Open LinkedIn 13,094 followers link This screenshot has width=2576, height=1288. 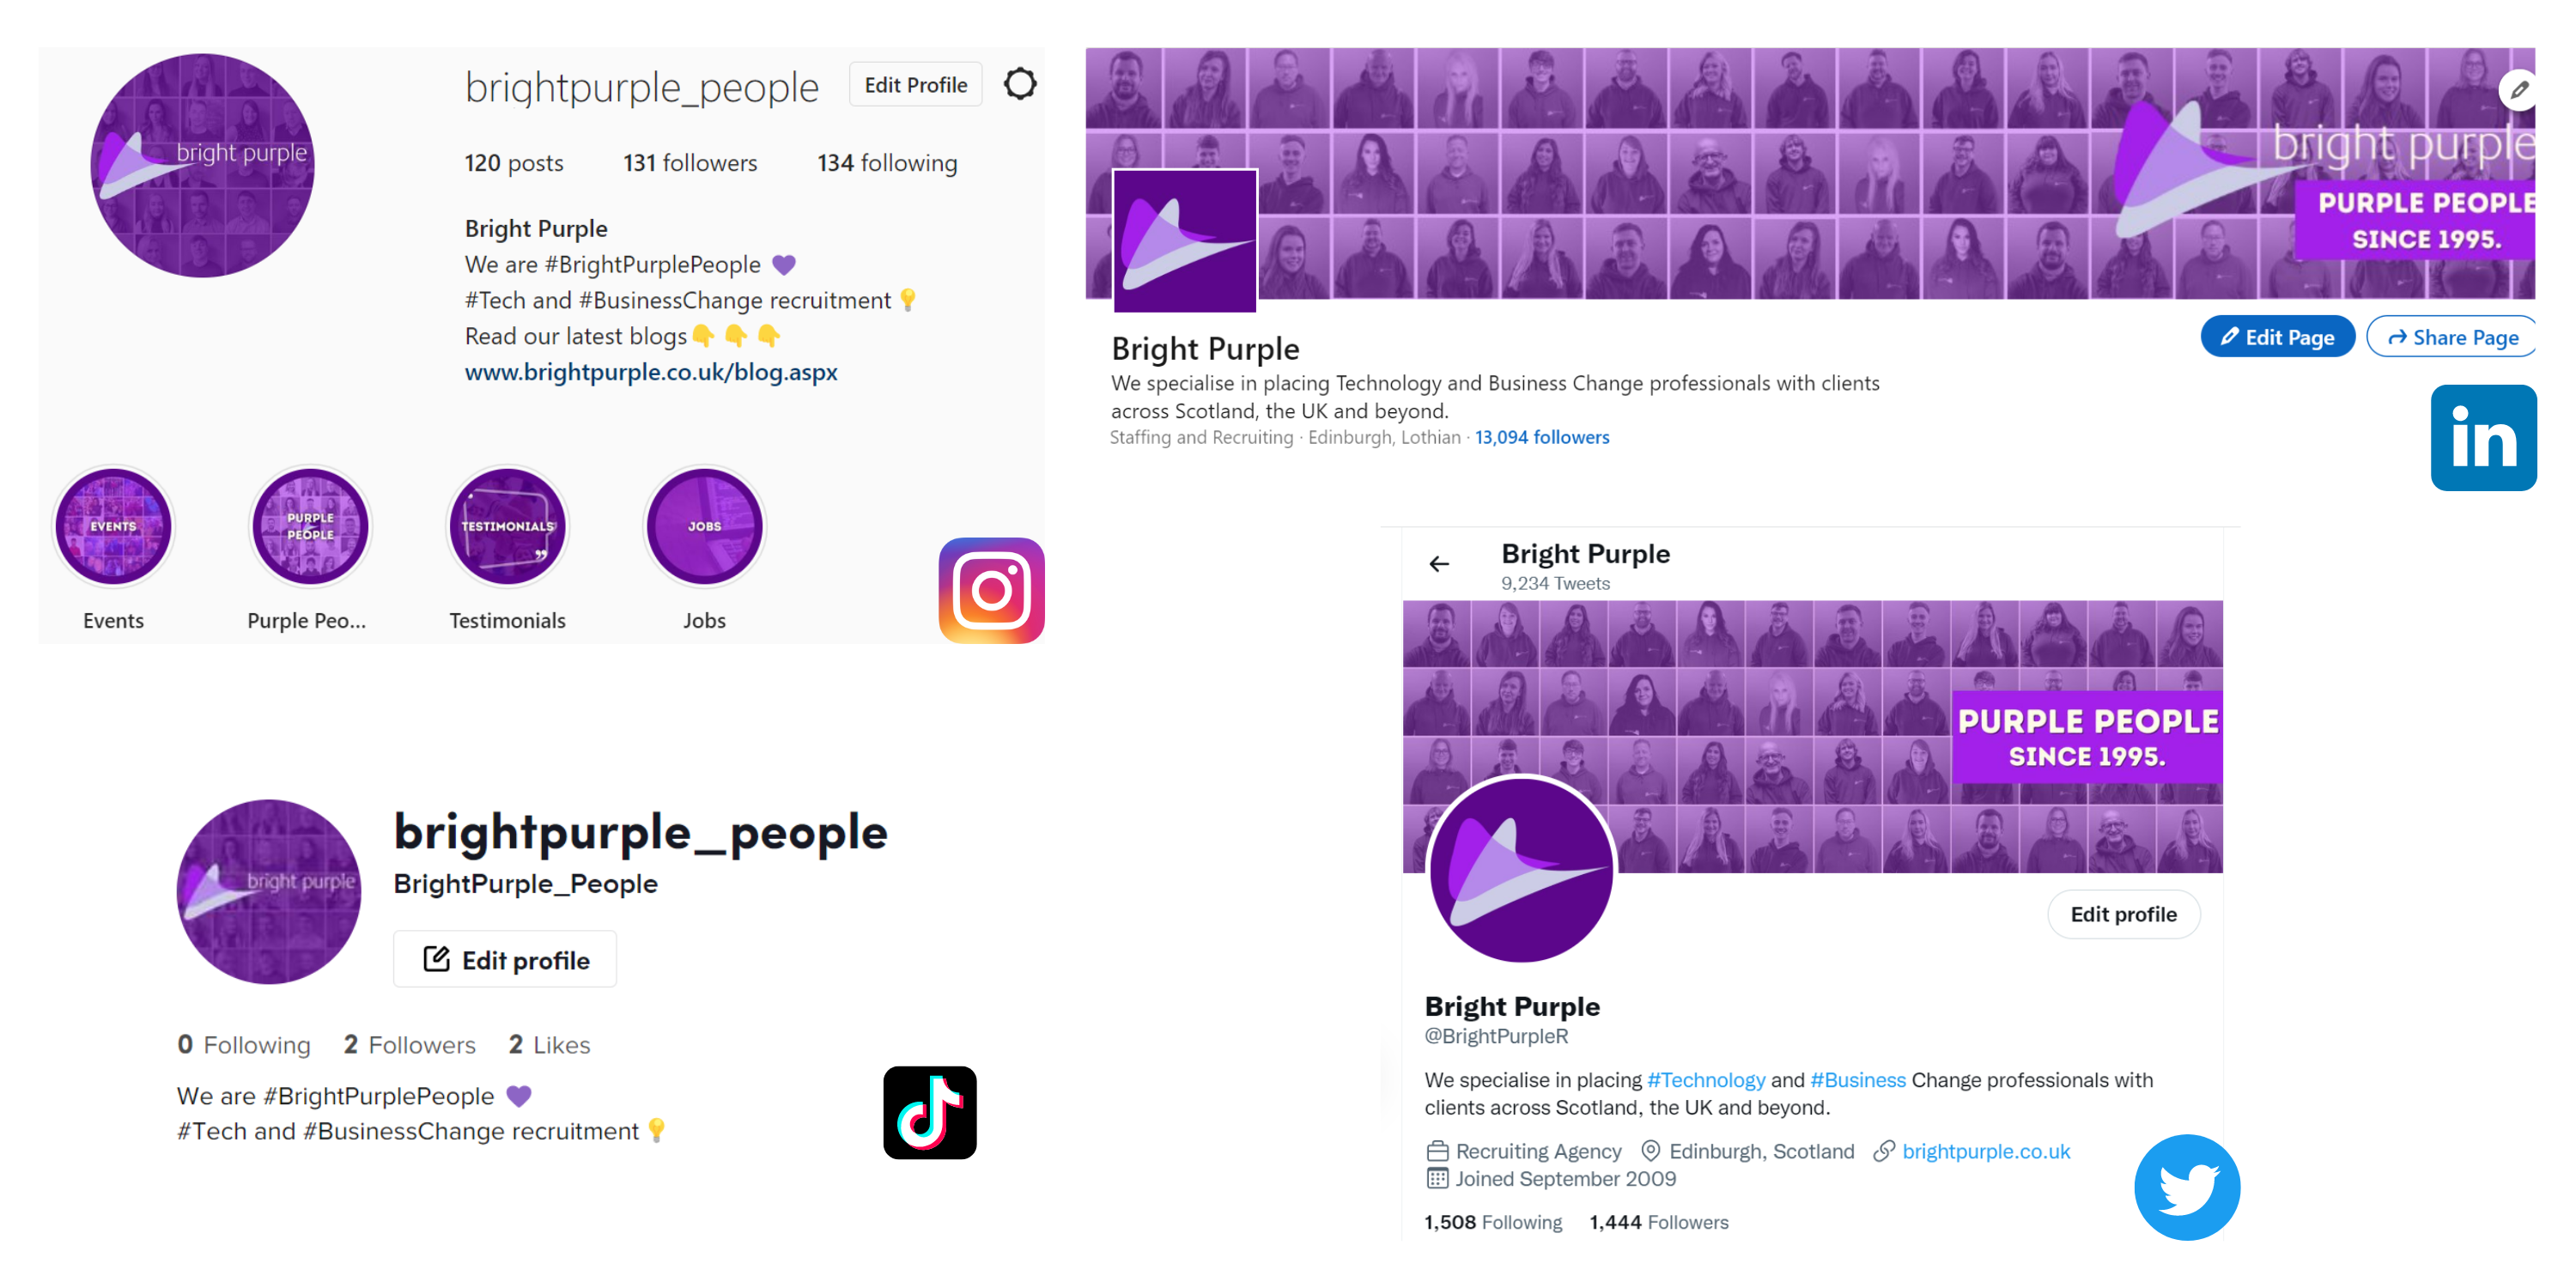tap(1542, 437)
